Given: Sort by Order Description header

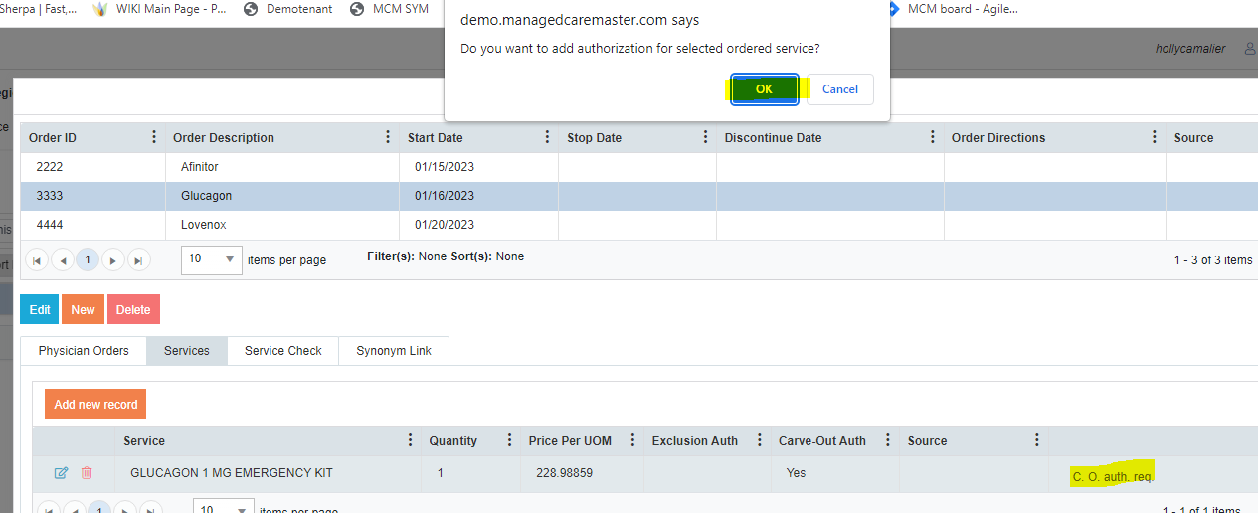Looking at the screenshot, I should (x=224, y=138).
